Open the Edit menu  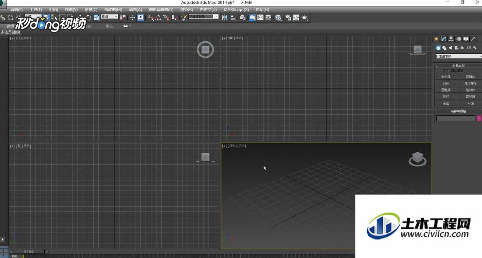point(16,10)
